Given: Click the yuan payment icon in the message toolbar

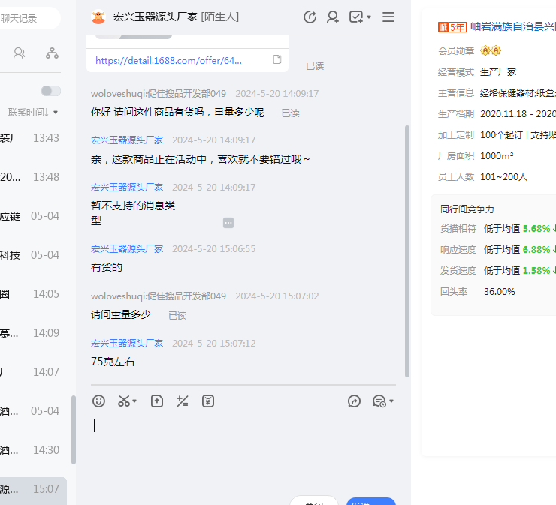Looking at the screenshot, I should click(208, 401).
